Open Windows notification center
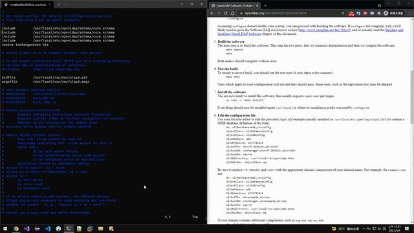The image size is (414, 233). 407,228
